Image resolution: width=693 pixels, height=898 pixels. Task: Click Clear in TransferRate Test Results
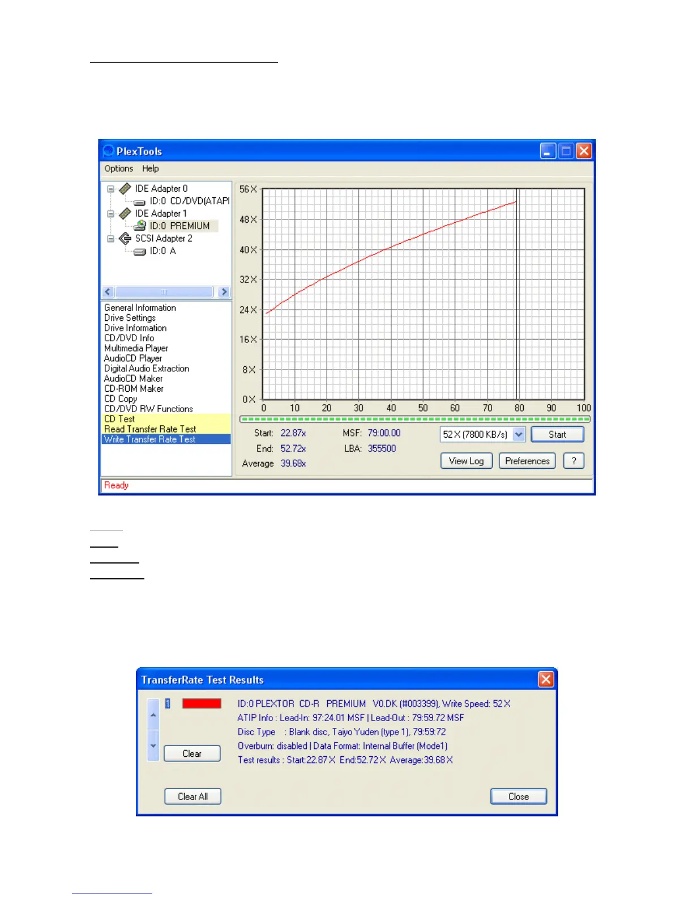(x=192, y=753)
